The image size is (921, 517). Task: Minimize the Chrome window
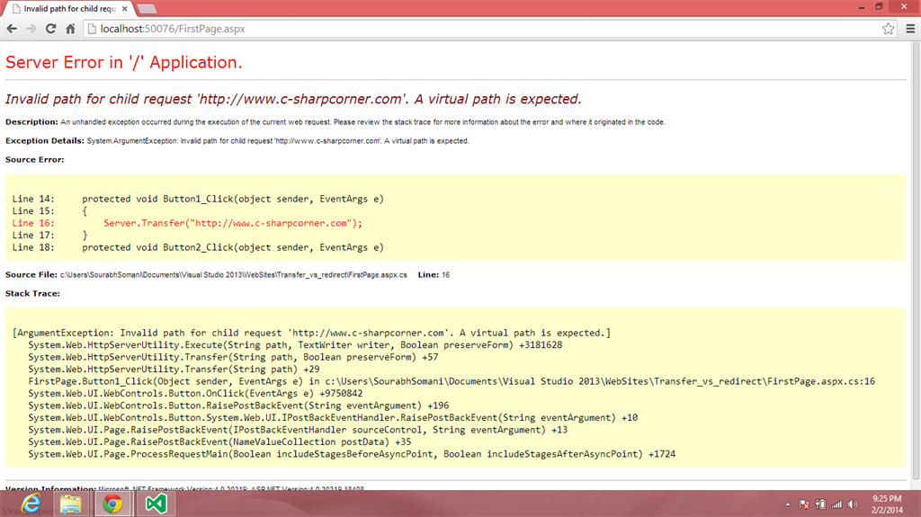862,7
